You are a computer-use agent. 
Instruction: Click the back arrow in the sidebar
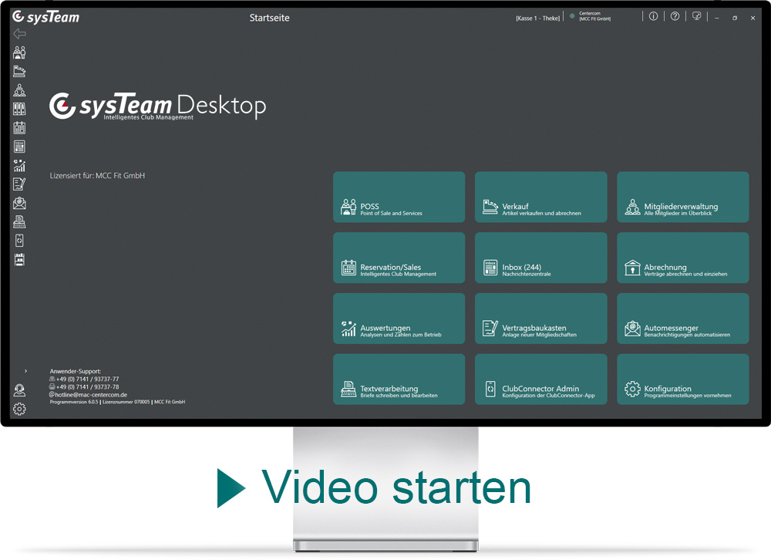pyautogui.click(x=20, y=33)
